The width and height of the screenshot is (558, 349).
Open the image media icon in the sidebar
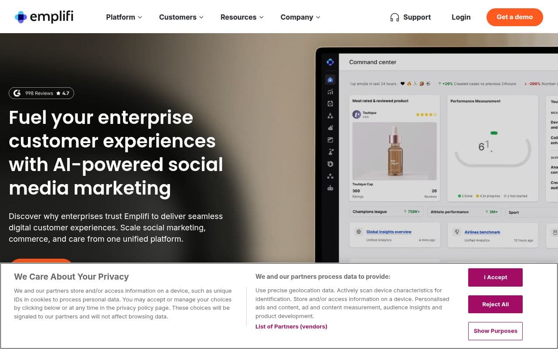pyautogui.click(x=330, y=140)
